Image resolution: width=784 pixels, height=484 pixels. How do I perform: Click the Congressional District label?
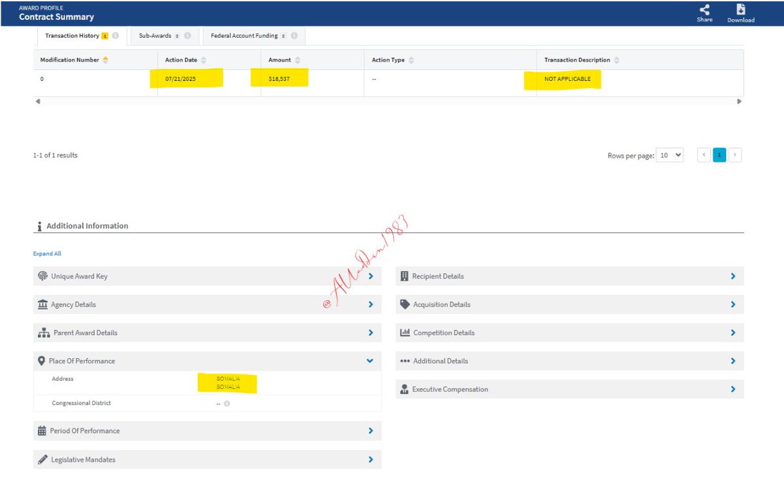82,403
